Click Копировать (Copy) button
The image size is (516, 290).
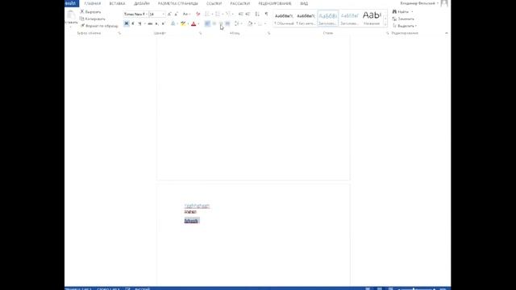(93, 19)
